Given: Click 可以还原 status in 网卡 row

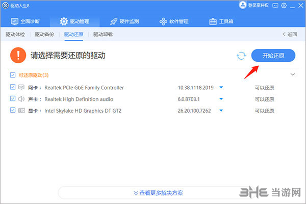Looking at the screenshot, I should (264, 88).
